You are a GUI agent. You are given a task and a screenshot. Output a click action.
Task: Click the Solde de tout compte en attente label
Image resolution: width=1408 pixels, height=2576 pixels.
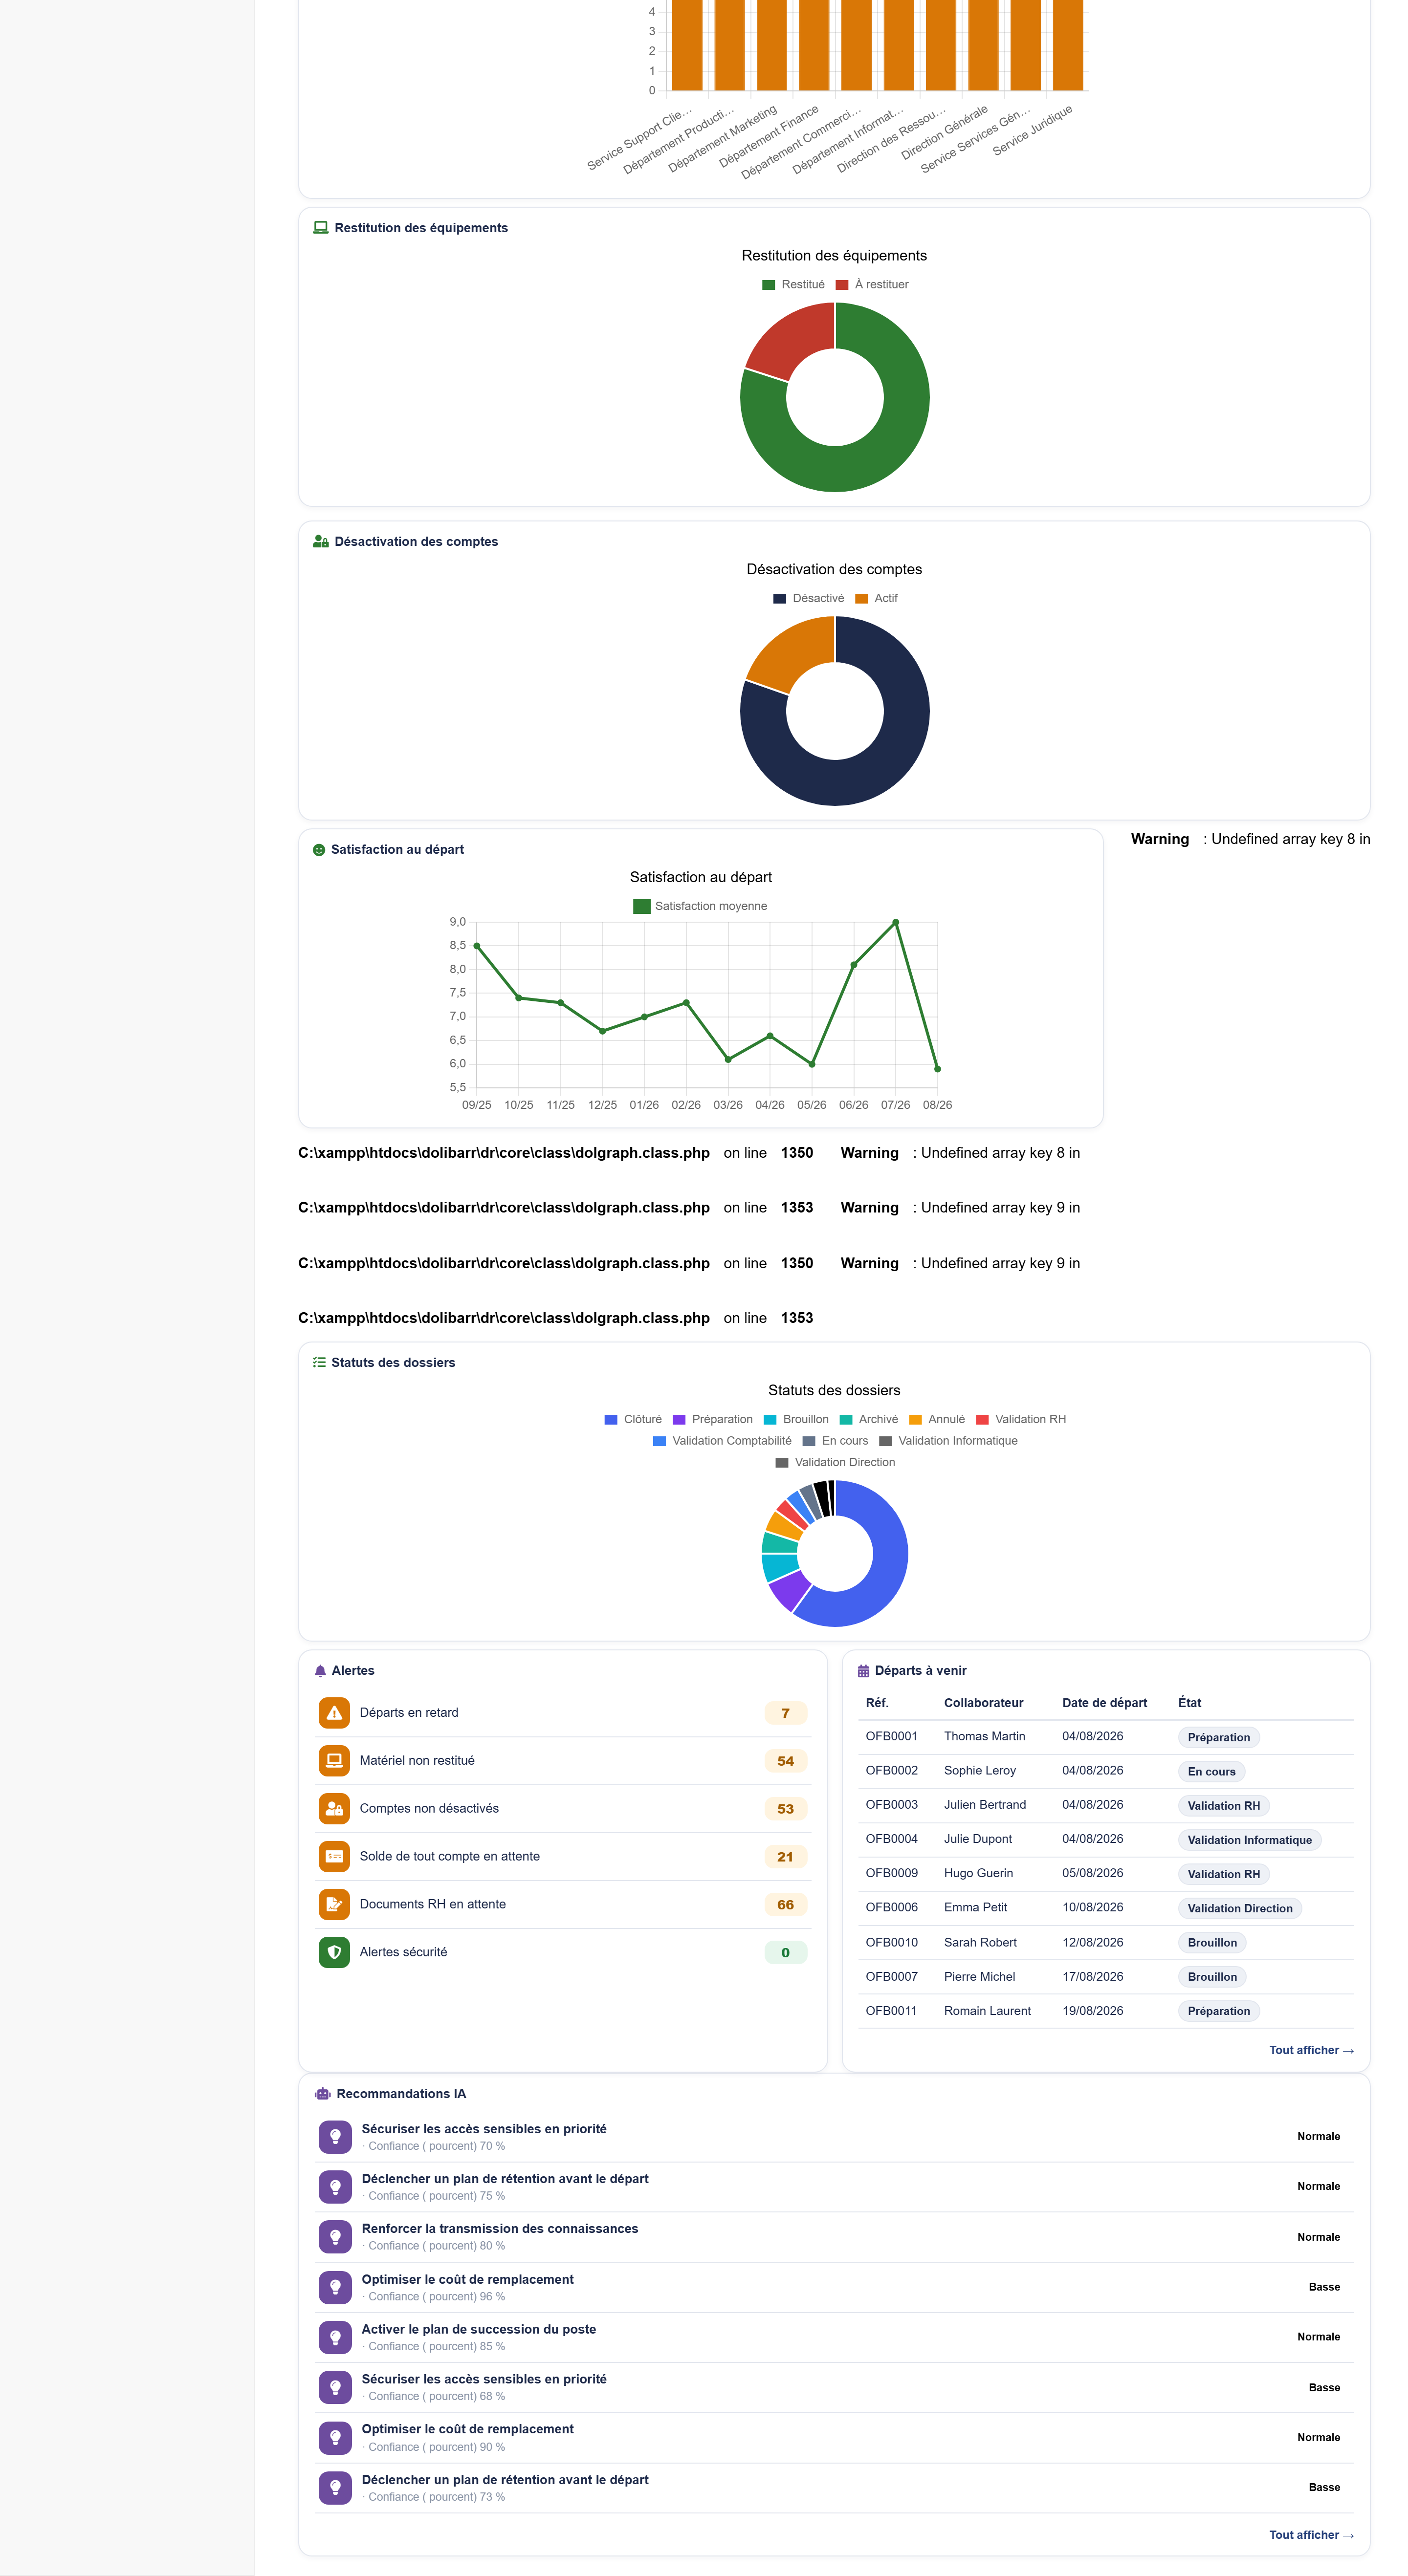click(x=449, y=1857)
